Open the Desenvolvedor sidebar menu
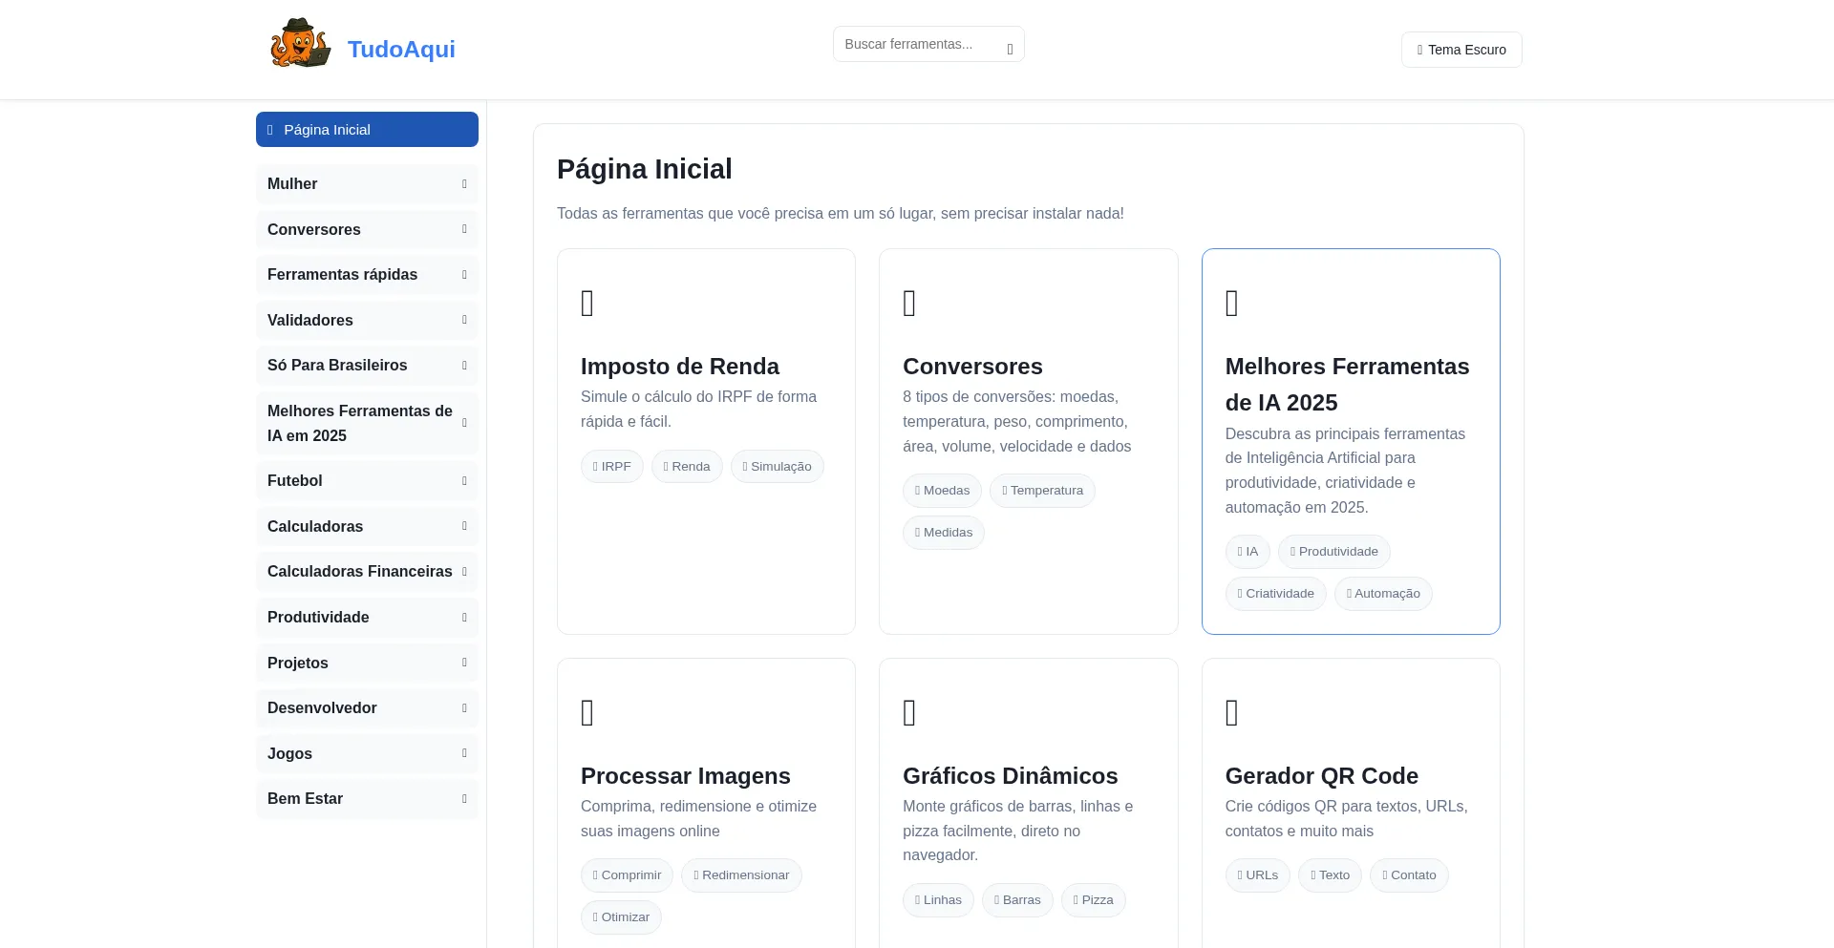 click(x=367, y=708)
